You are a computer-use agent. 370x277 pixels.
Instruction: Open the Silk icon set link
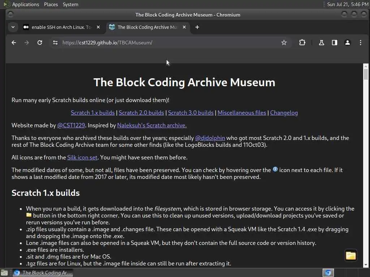click(82, 158)
